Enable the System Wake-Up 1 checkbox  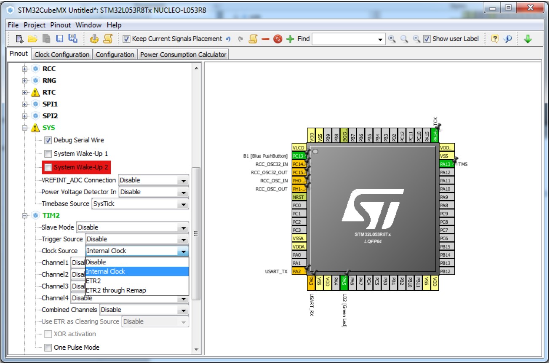48,154
